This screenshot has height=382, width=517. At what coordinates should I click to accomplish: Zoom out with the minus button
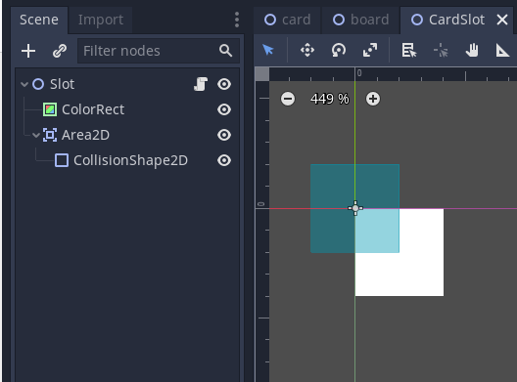coord(288,99)
